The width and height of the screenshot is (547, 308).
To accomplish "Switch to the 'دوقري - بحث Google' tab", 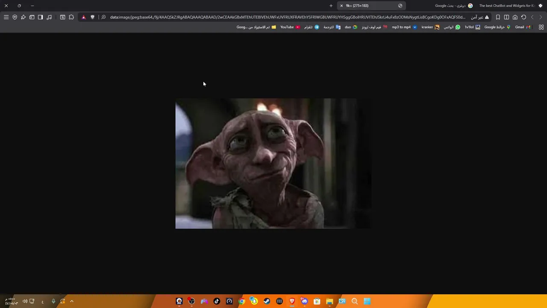I will coord(453,6).
